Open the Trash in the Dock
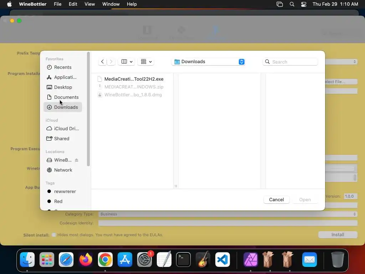The height and width of the screenshot is (274, 365). (338, 260)
